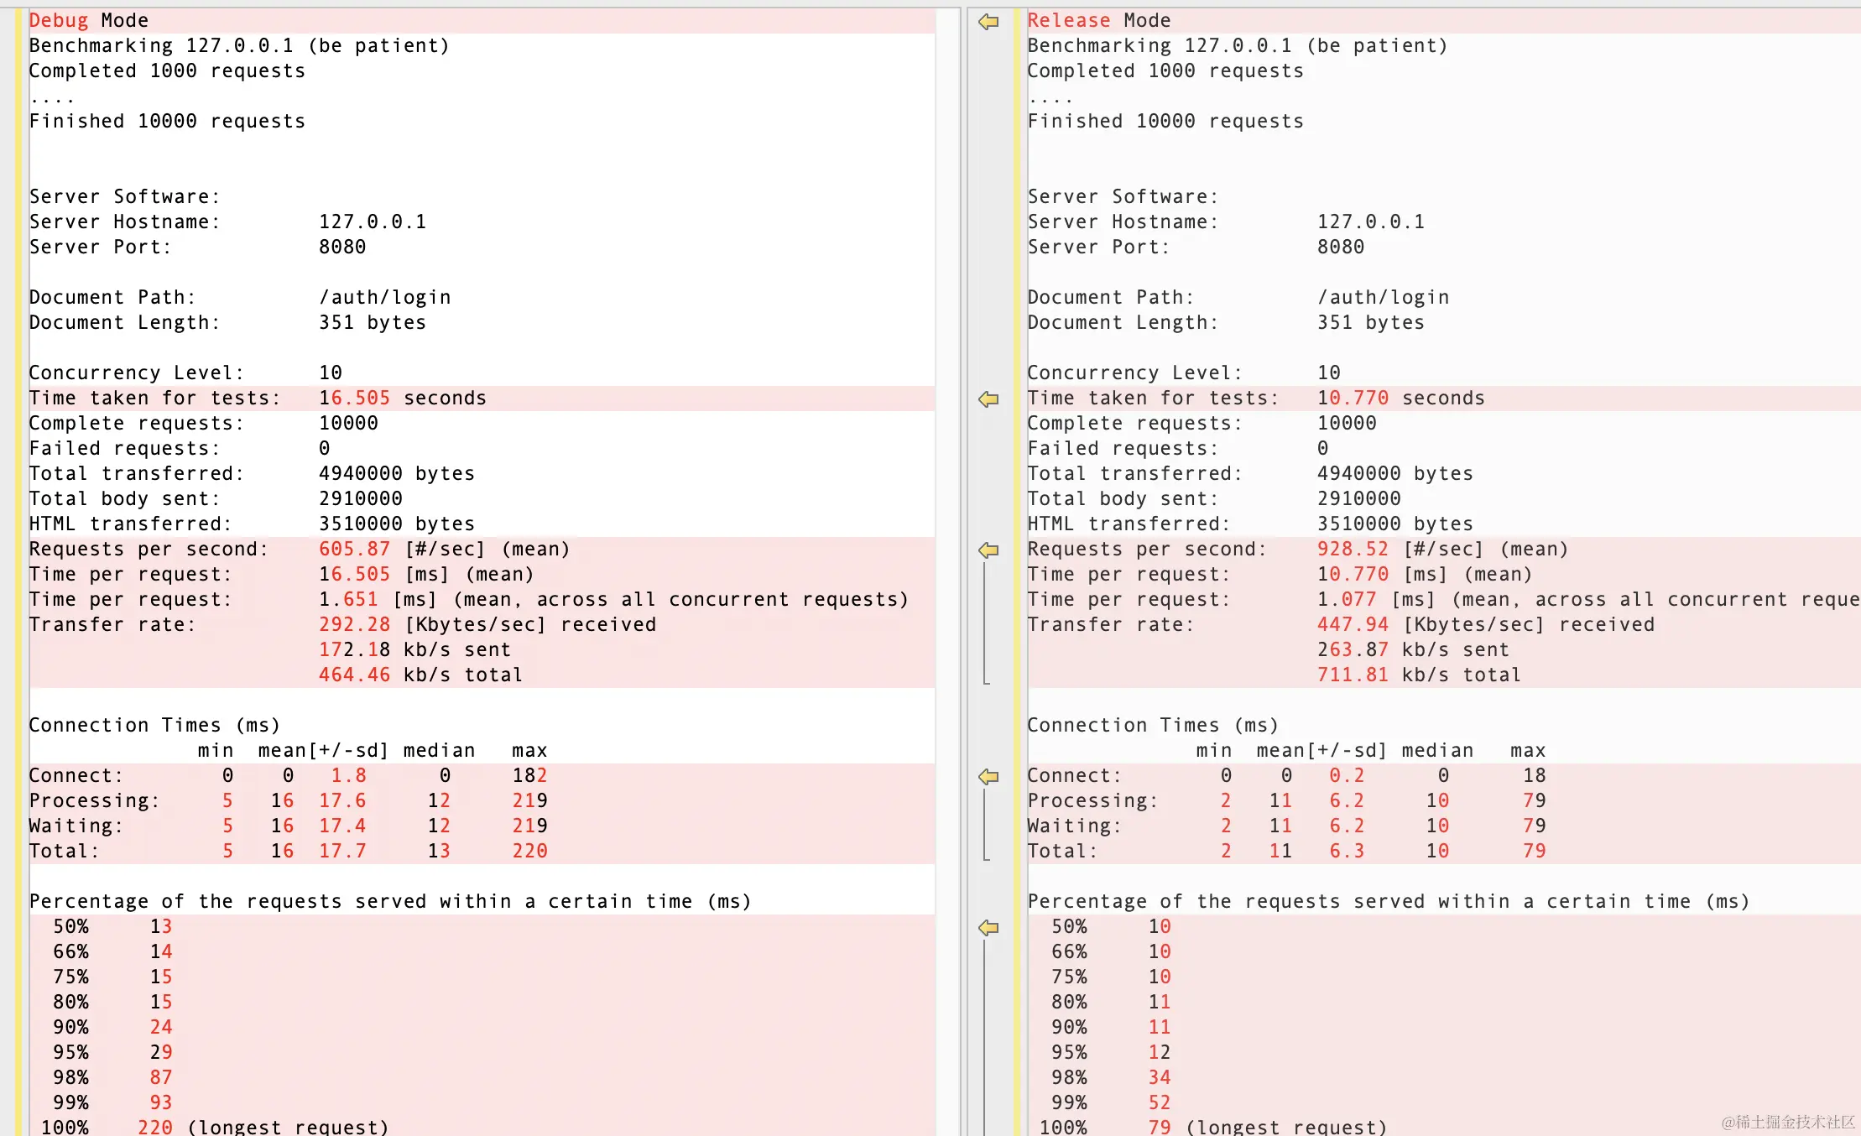The height and width of the screenshot is (1136, 1861).
Task: Click 10.770 seconds value in right pane
Action: (1353, 398)
